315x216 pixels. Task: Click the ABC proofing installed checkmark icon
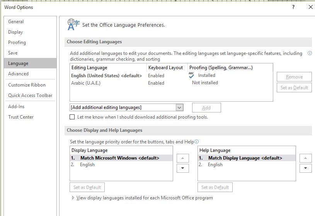(x=191, y=75)
